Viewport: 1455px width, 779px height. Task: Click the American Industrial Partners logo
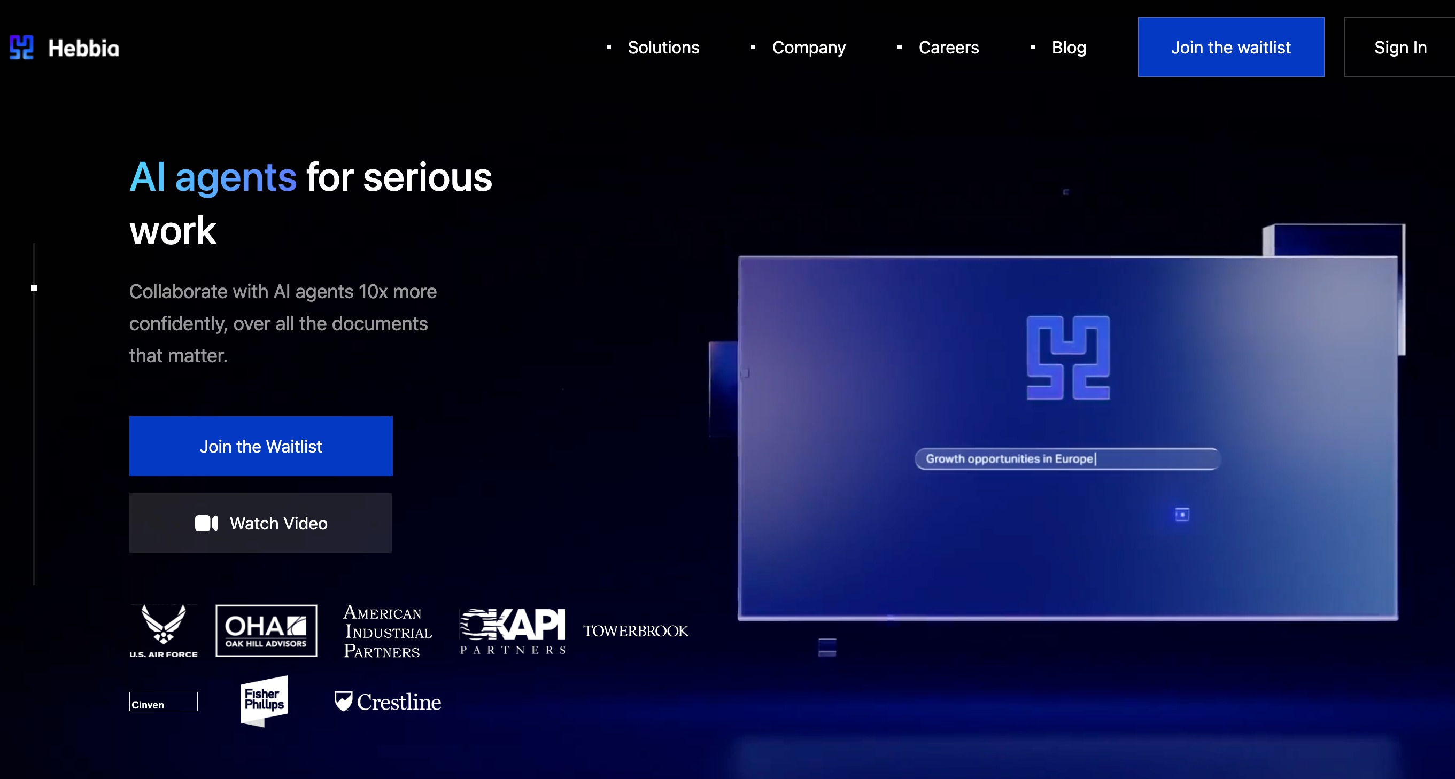388,631
